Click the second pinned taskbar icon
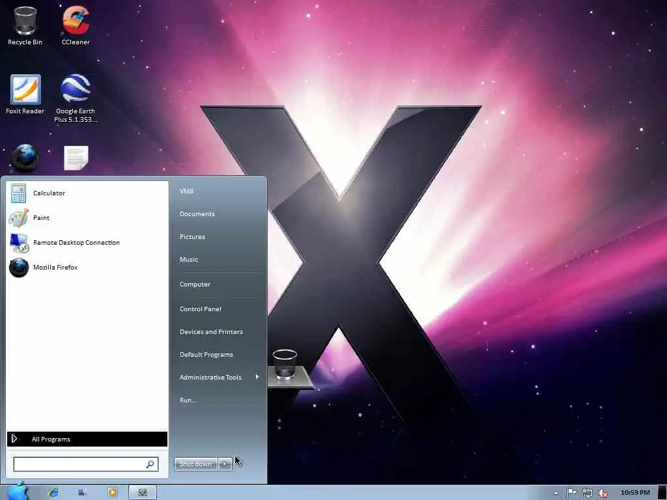667x500 pixels. click(x=83, y=492)
